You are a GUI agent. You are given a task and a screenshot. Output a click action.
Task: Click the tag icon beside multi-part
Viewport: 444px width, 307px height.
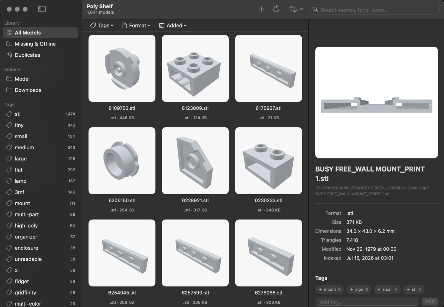click(x=9, y=214)
